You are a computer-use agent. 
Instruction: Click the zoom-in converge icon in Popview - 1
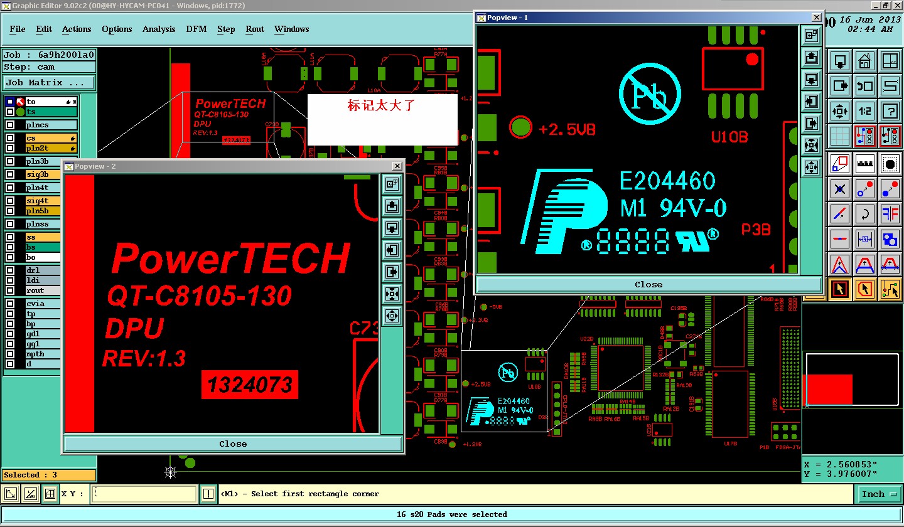(812, 146)
